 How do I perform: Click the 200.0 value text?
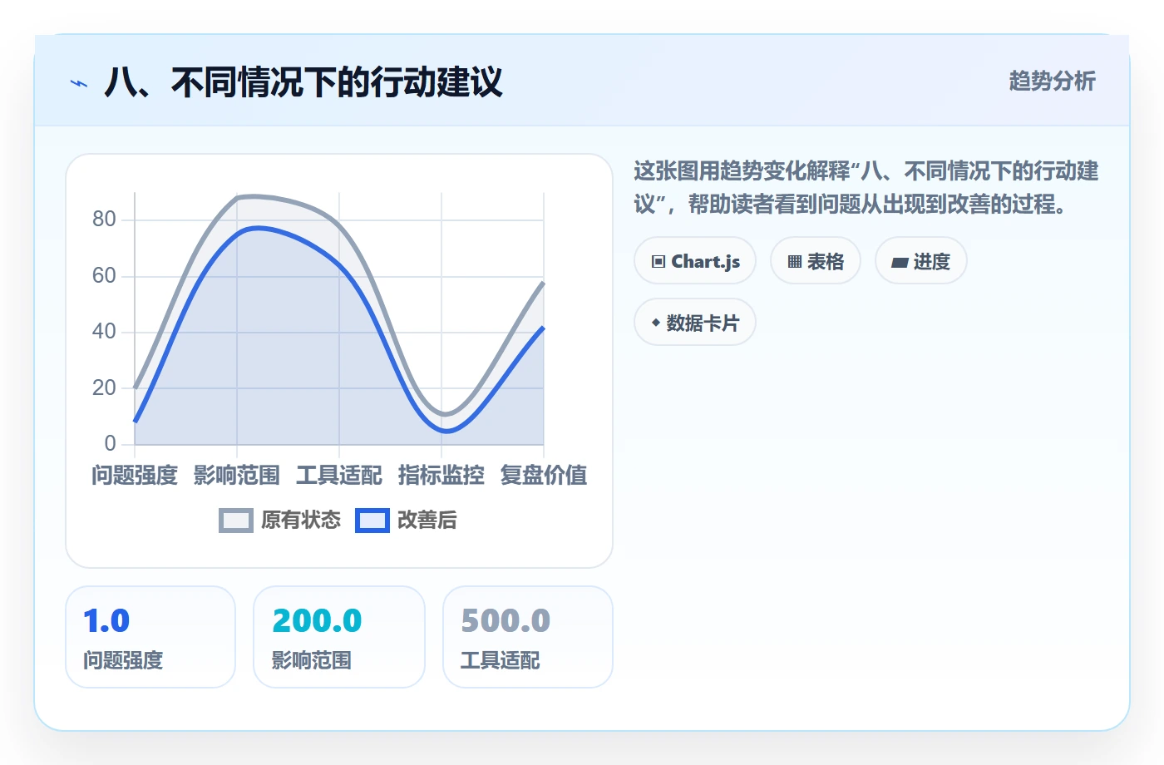pos(318,621)
